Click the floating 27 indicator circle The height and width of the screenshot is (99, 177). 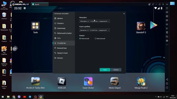(x=15, y=49)
